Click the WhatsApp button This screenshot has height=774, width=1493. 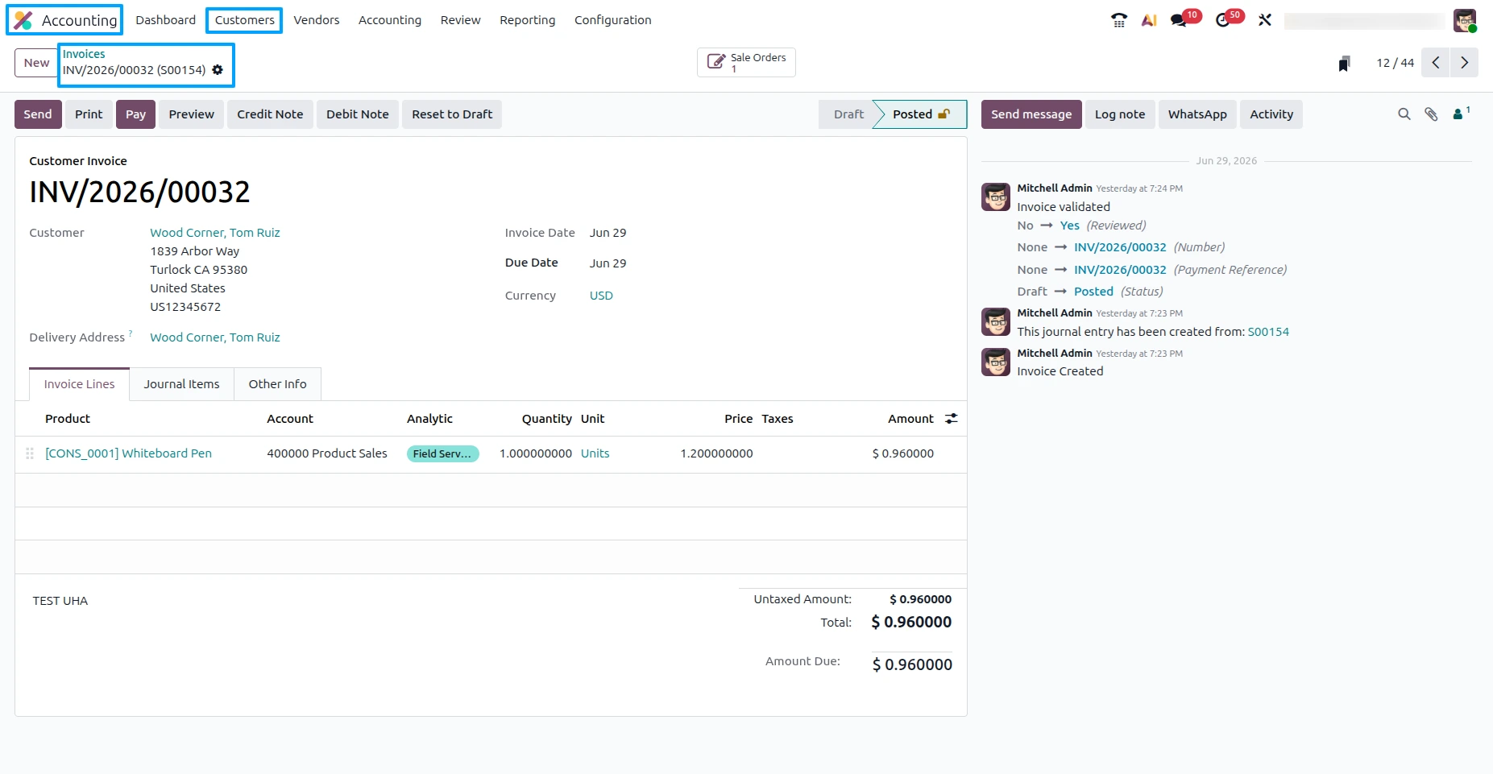click(x=1197, y=114)
